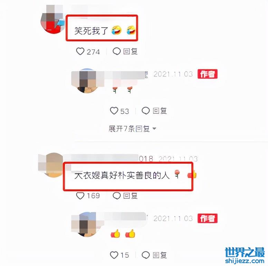Image resolution: width=268 pixels, height=266 pixels.
Task: Open the author avatar beside tulip reply
Action: (x=88, y=81)
